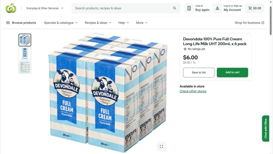The width and height of the screenshot is (273, 154).
Task: Click the Woolworths logo icon
Action: [x=11, y=8]
